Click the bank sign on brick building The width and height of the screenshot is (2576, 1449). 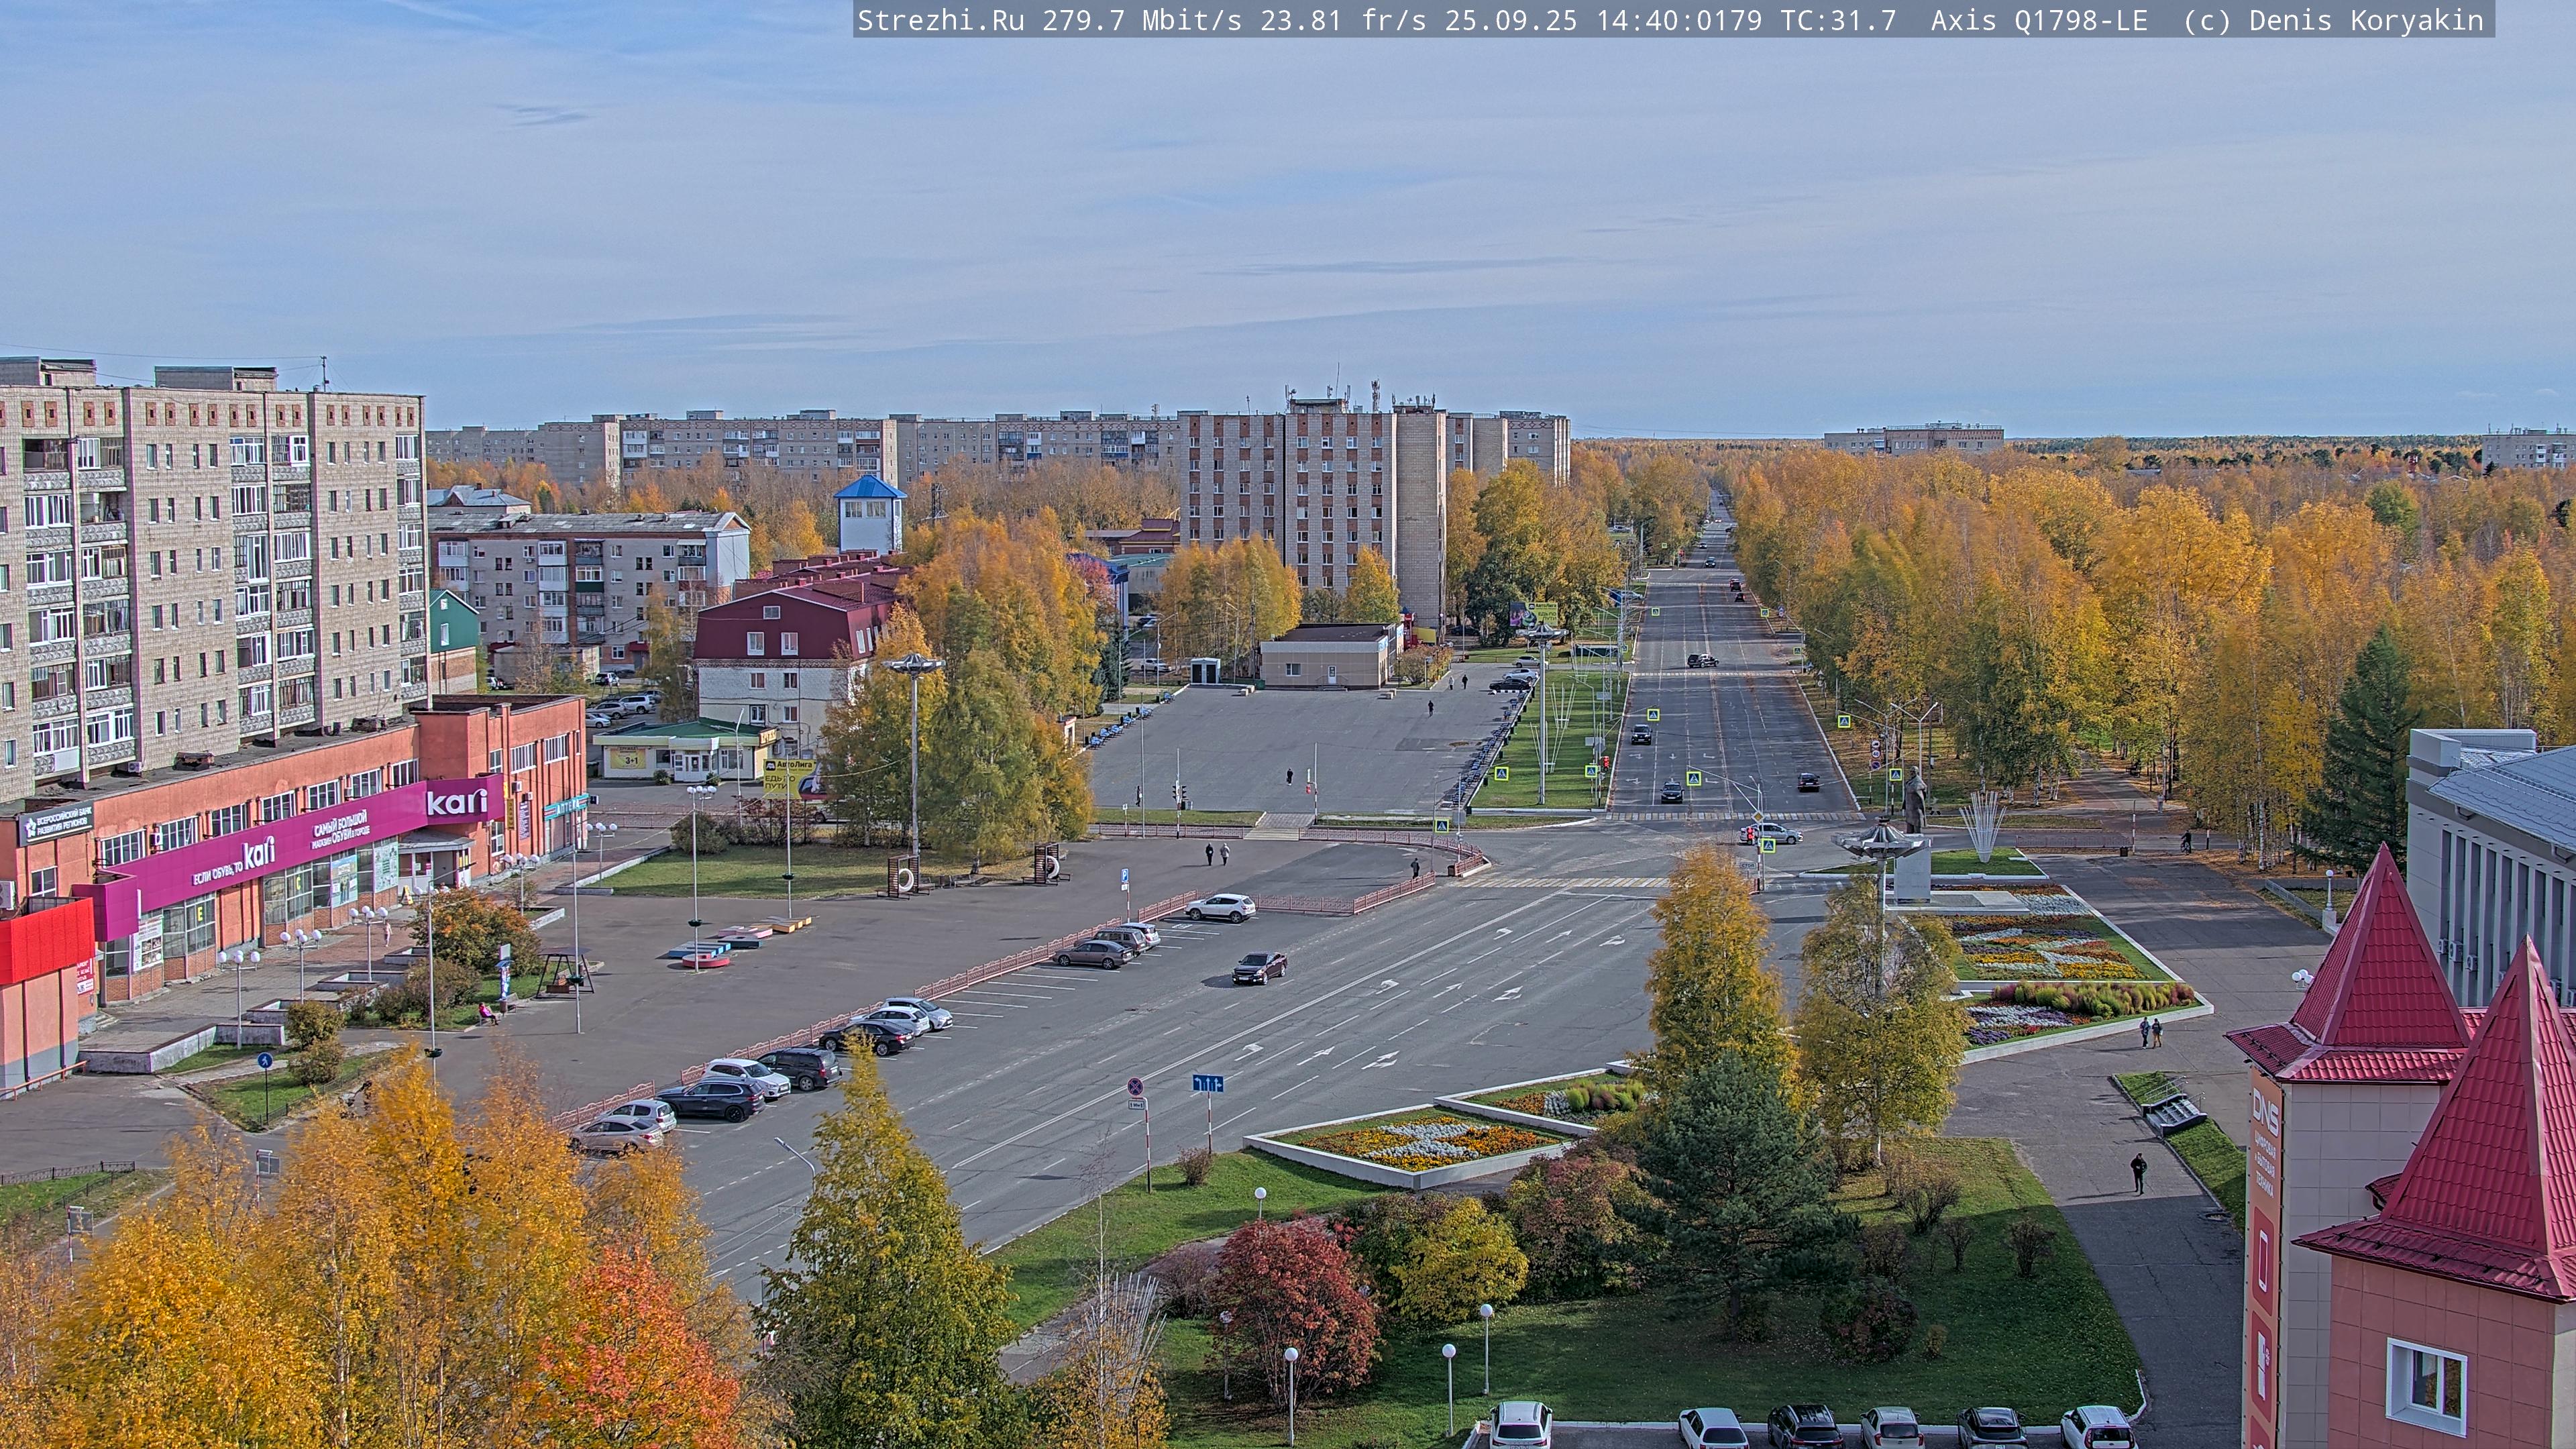click(x=57, y=825)
